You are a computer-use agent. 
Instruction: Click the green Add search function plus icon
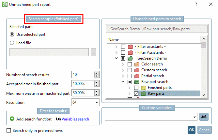click(12, 119)
